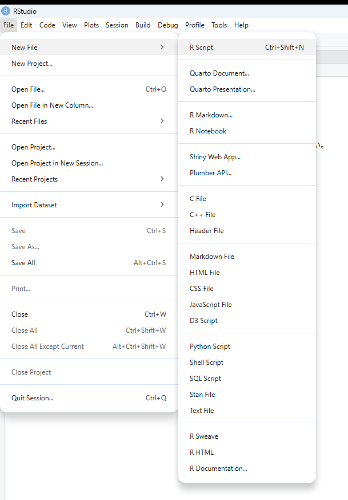Choose the C++ File entry
This screenshot has height=500, width=348.
pos(202,215)
